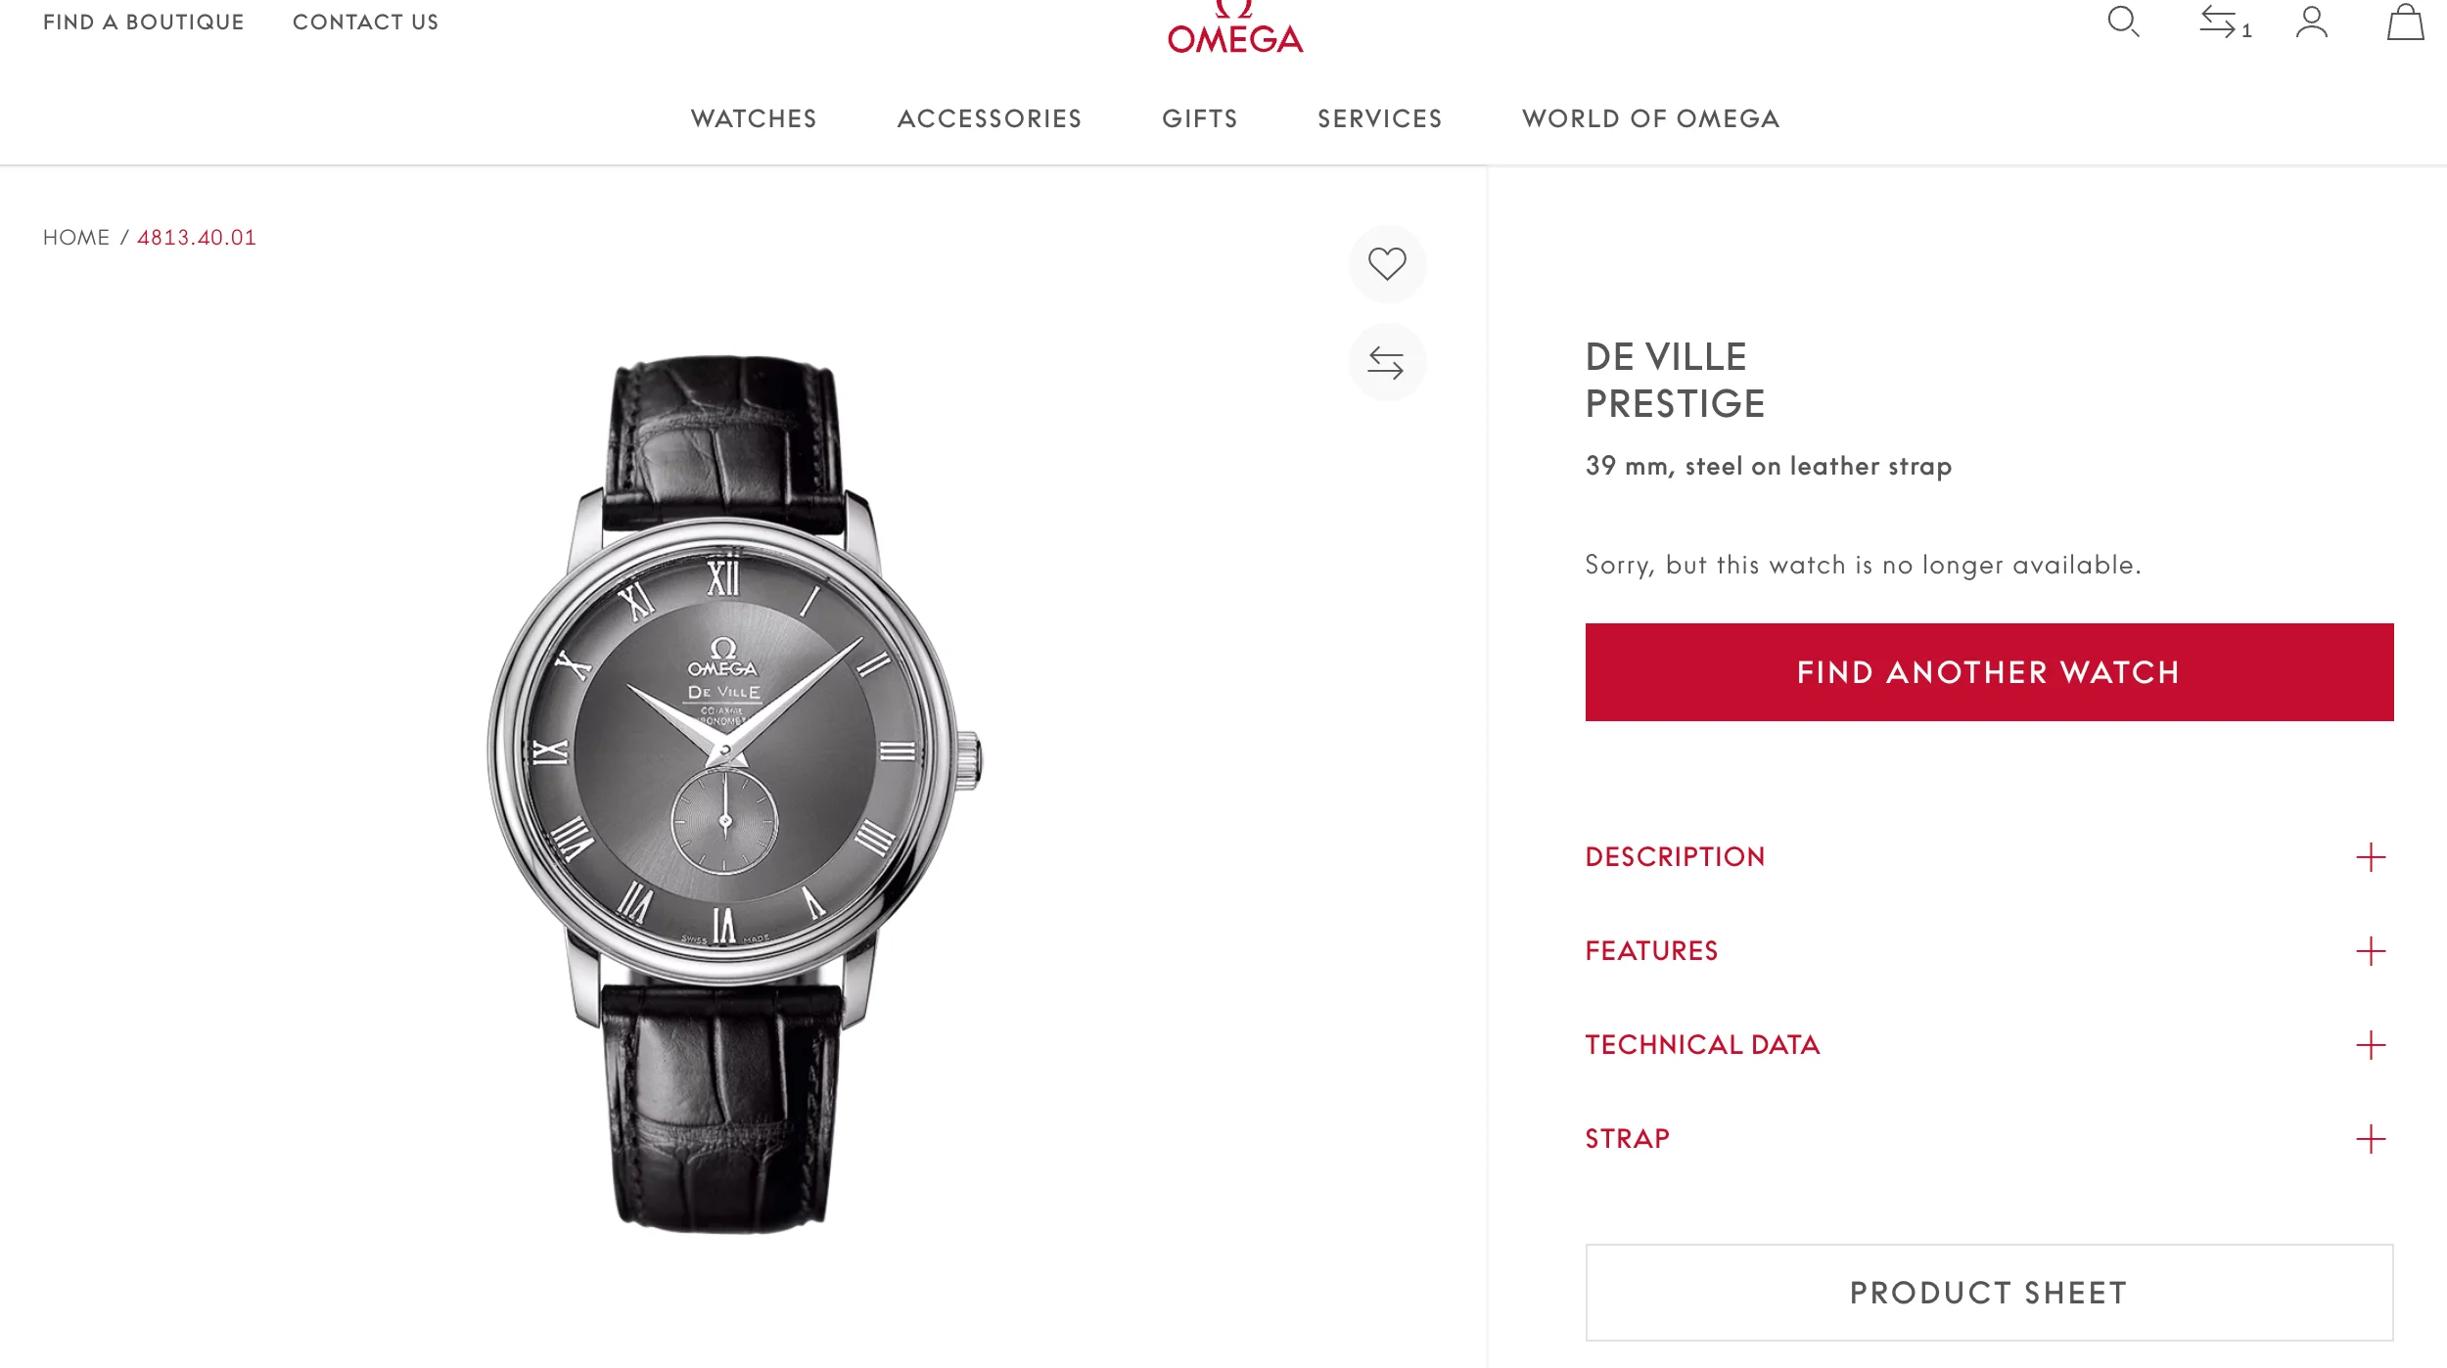Follow the Home breadcrumb link
Screen dimensions: 2447x1368
(x=76, y=238)
